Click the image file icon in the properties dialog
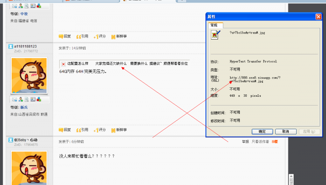Screen dimensions: 326x185 coord(215,35)
